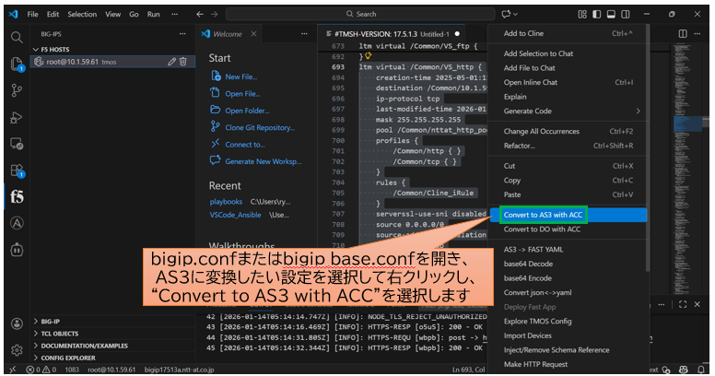The height and width of the screenshot is (376, 715).
Task: Open the Search view in activity bar
Action: pyautogui.click(x=17, y=37)
